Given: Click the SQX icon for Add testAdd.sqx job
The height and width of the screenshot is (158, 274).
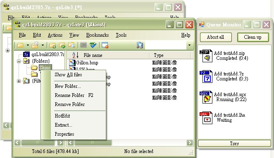Looking at the screenshot, I should pos(206,97).
